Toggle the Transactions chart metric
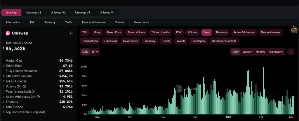 (90, 41)
